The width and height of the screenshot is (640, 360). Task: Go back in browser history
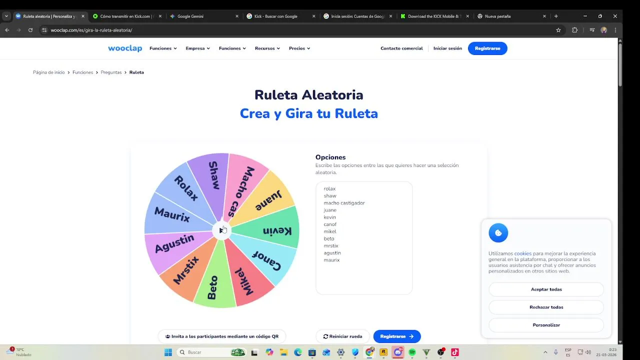7,30
